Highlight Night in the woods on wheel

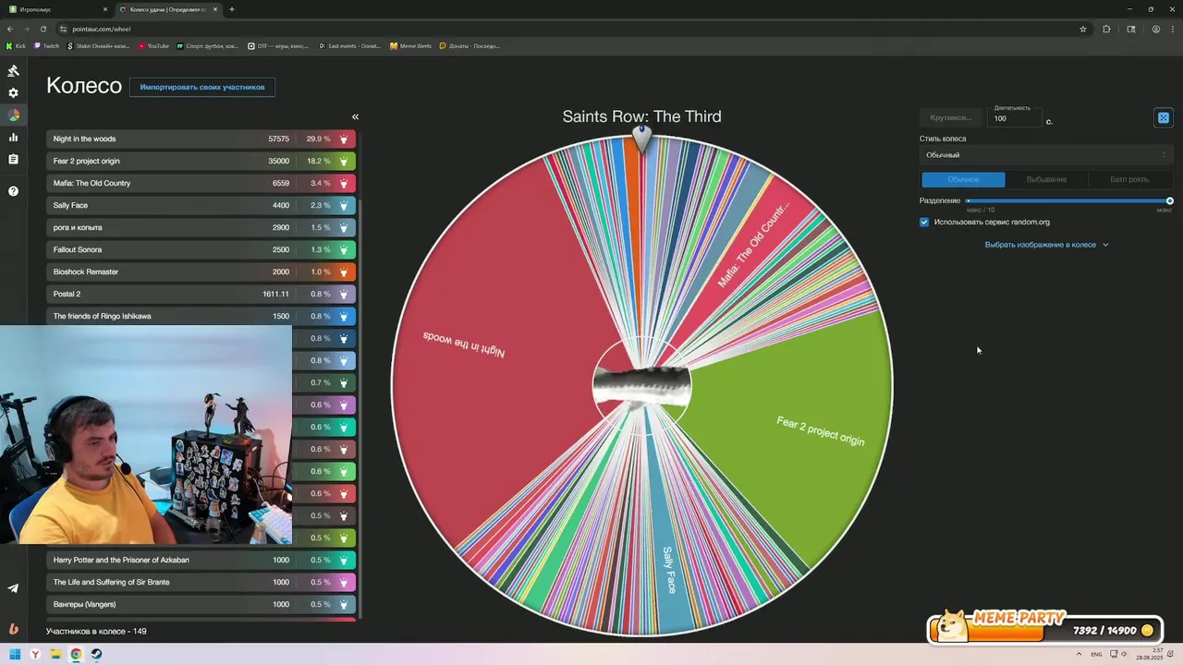coord(344,139)
